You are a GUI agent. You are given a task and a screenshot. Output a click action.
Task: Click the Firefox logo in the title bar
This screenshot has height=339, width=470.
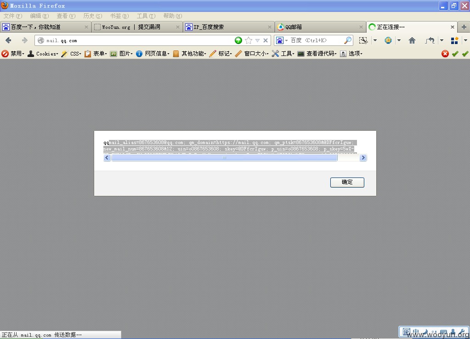5,5
